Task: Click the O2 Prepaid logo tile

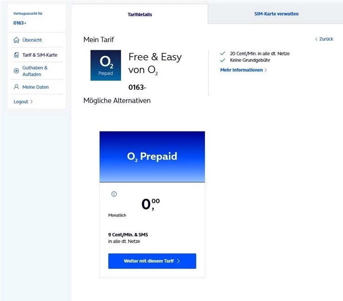Action: (x=106, y=65)
